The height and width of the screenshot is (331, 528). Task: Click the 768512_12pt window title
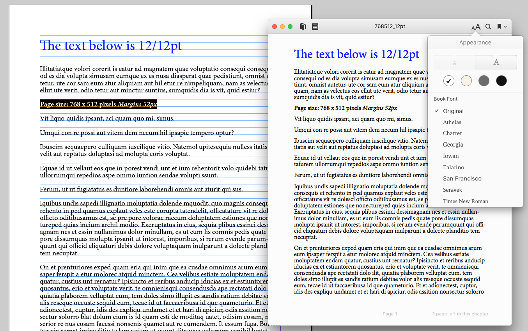pos(390,27)
